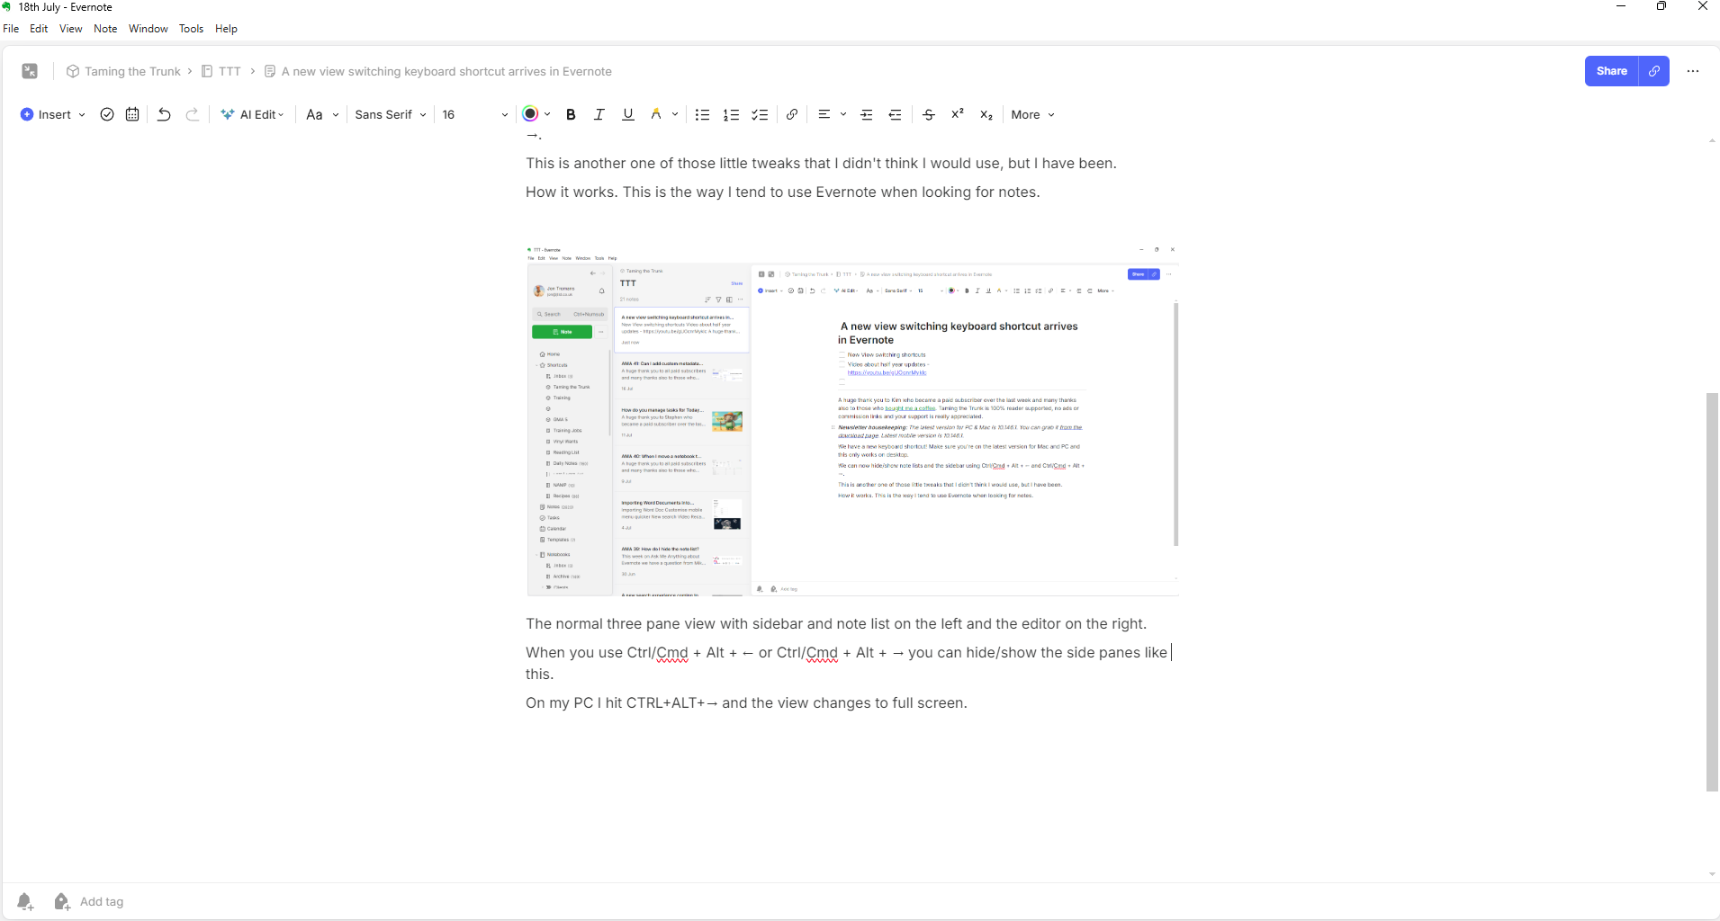Expand font color options arrow
This screenshot has height=921, width=1720.
(547, 114)
